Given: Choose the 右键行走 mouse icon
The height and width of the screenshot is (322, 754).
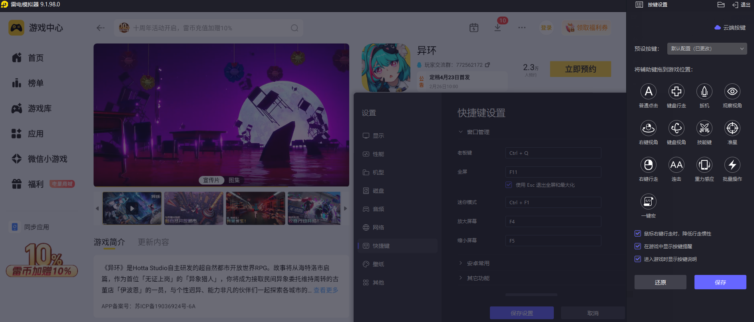Looking at the screenshot, I should click(649, 165).
